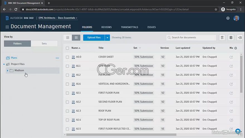This screenshot has width=245, height=138.
Task: Go to the FOLDERS tab
Action: (x=87, y=27)
